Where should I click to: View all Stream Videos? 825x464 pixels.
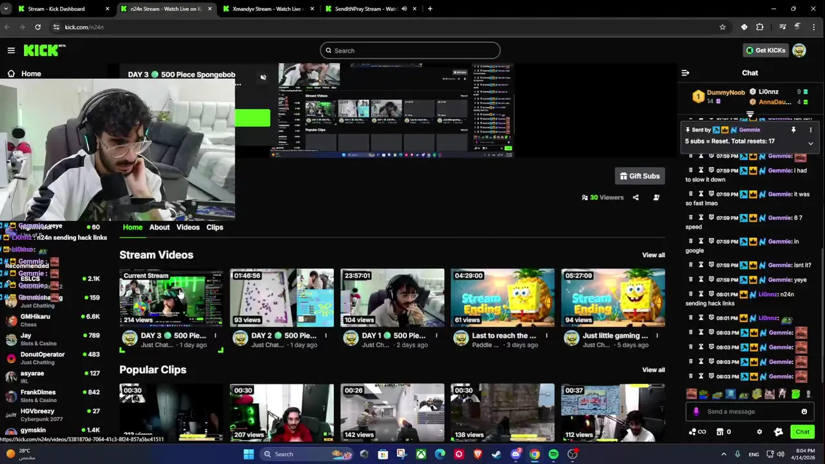(653, 255)
